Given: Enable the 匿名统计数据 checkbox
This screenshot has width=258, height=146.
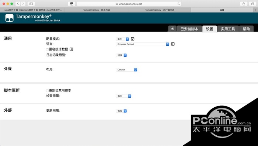Looking at the screenshot, I should click(x=48, y=49).
